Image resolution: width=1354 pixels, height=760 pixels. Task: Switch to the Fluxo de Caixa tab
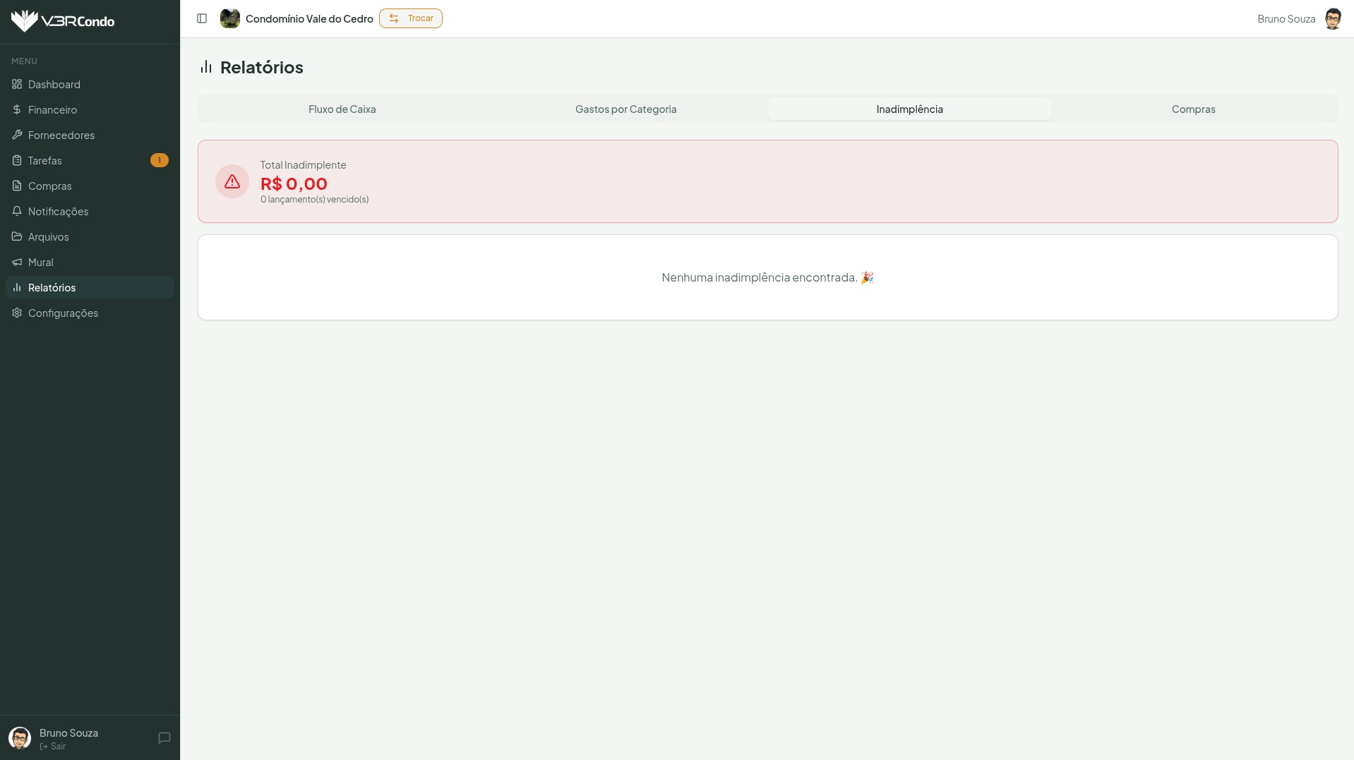tap(342, 109)
